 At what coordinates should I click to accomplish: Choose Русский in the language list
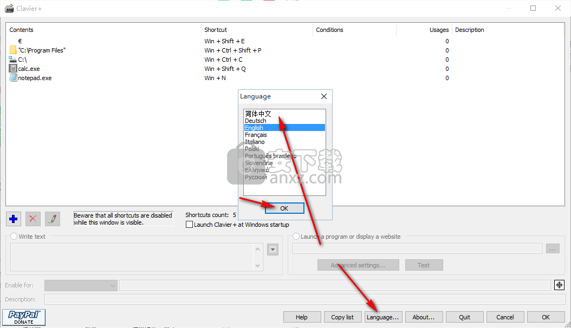pos(285,177)
